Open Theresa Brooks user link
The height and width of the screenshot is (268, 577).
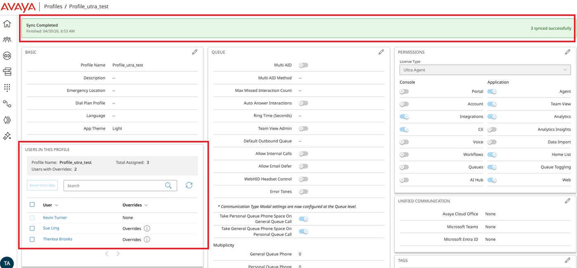(x=58, y=239)
